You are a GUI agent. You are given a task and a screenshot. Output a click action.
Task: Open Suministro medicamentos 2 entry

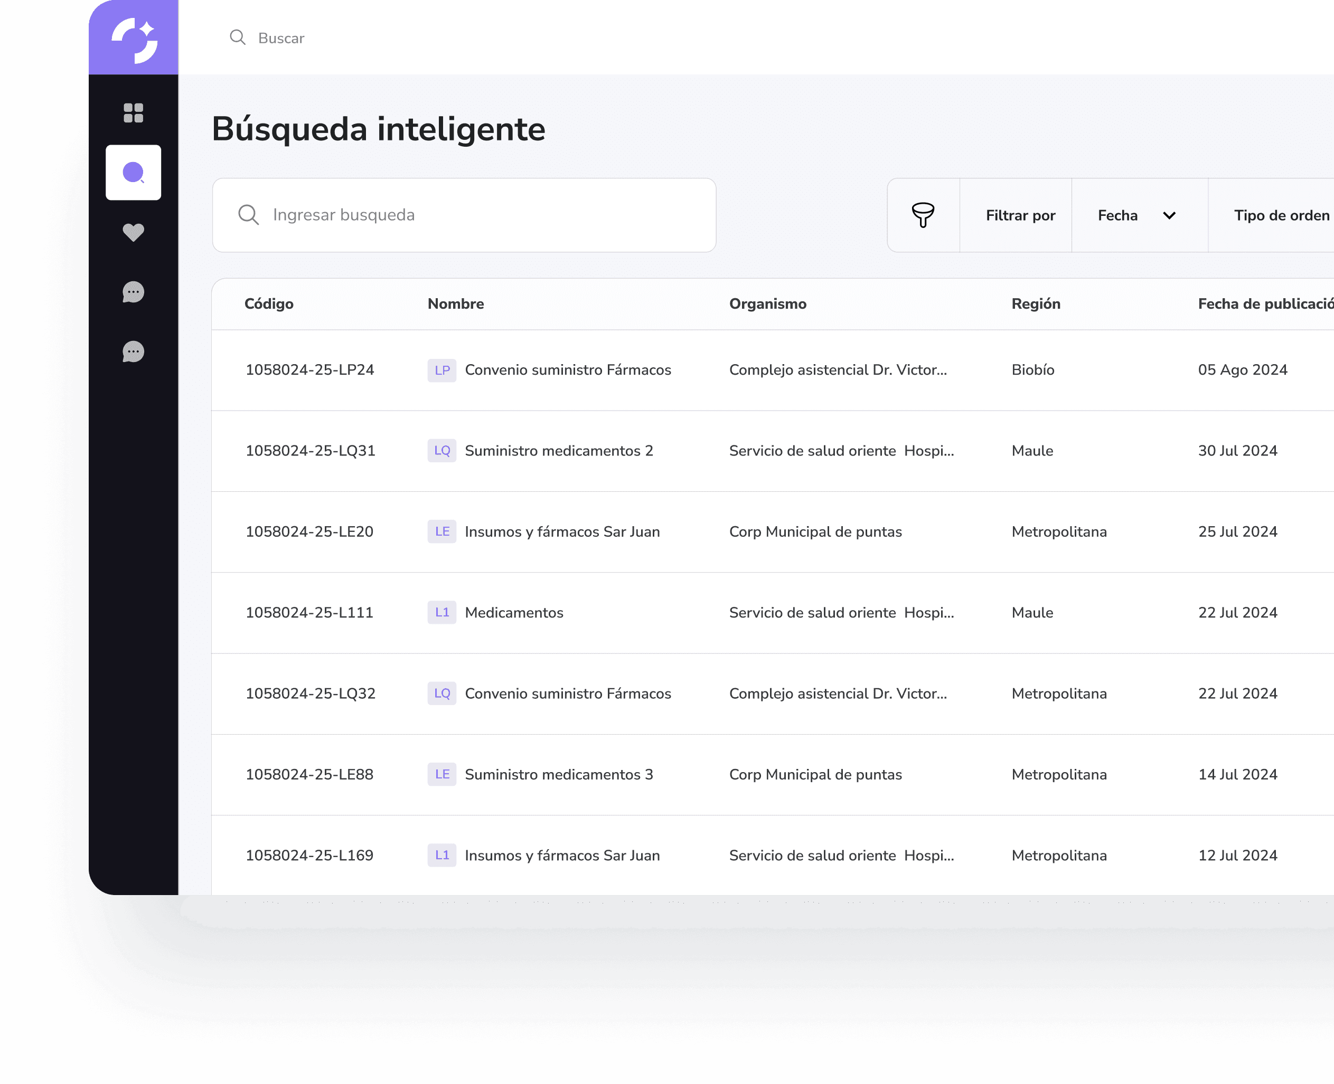click(x=559, y=451)
